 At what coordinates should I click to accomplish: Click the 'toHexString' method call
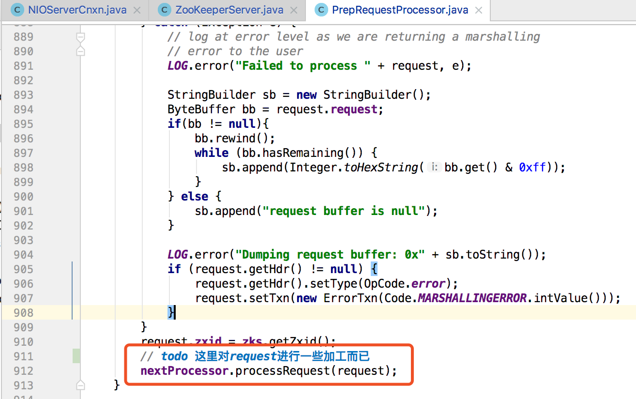click(x=381, y=168)
